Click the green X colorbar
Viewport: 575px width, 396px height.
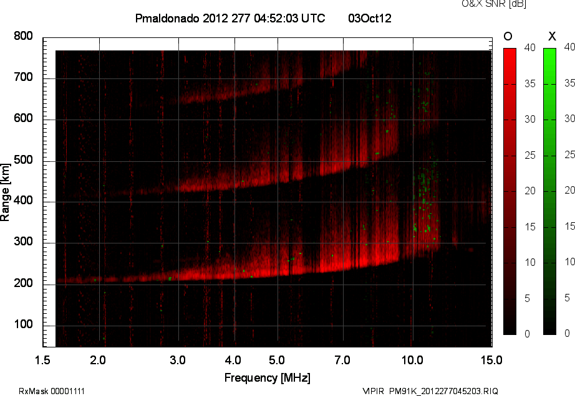pyautogui.click(x=549, y=191)
